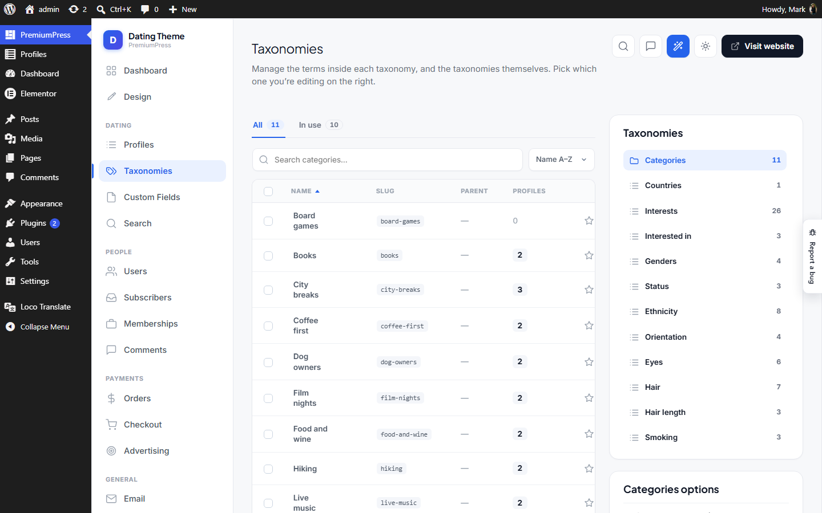This screenshot has width=822, height=513.
Task: Open Custom Fields in theme sidebar
Action: tap(162, 197)
